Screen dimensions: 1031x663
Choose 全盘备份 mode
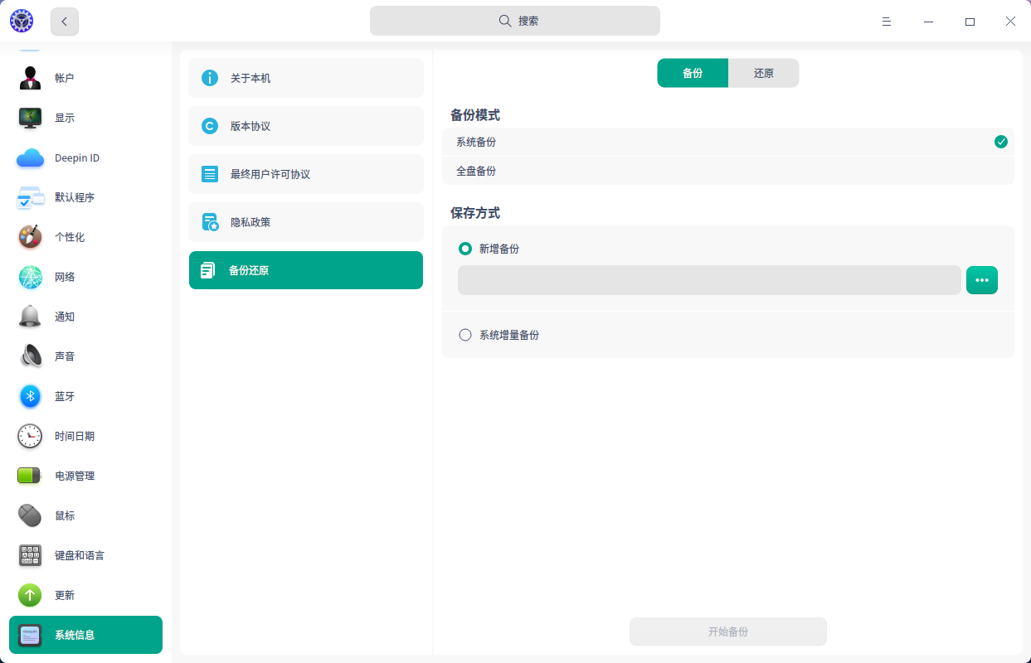click(727, 171)
